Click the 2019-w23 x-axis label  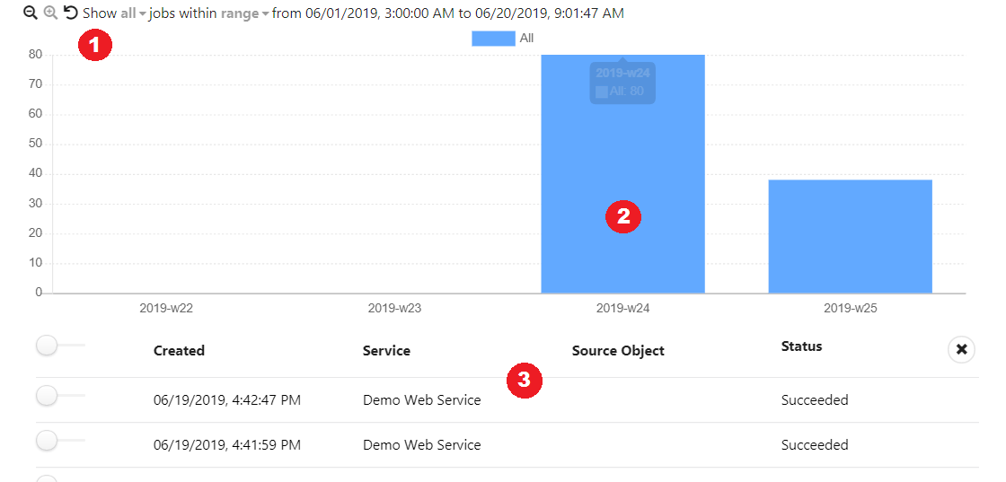[x=394, y=308]
